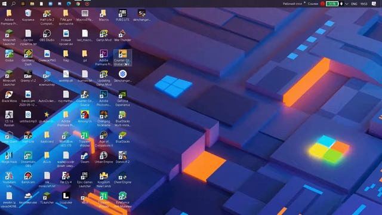Open the Рабочий стол toolbar
Screen dimensions: 382x215
[292, 4]
